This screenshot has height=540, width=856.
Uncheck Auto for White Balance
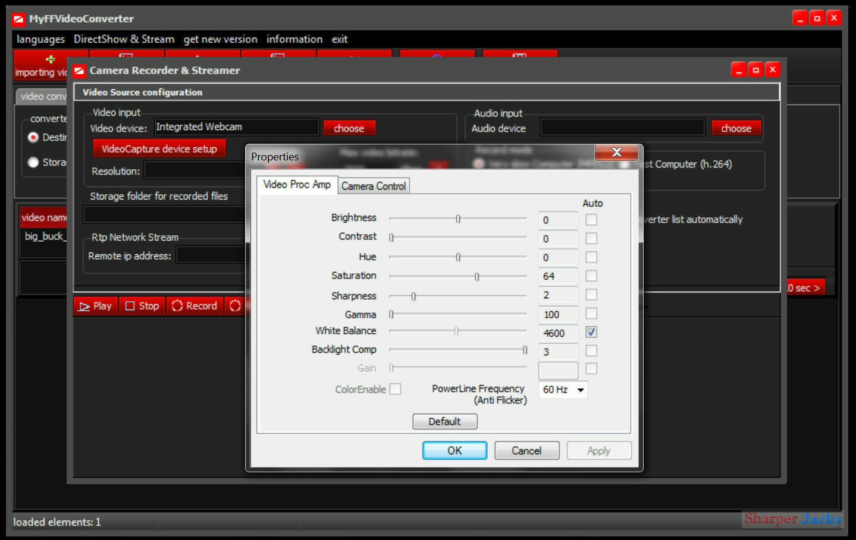[x=591, y=332]
